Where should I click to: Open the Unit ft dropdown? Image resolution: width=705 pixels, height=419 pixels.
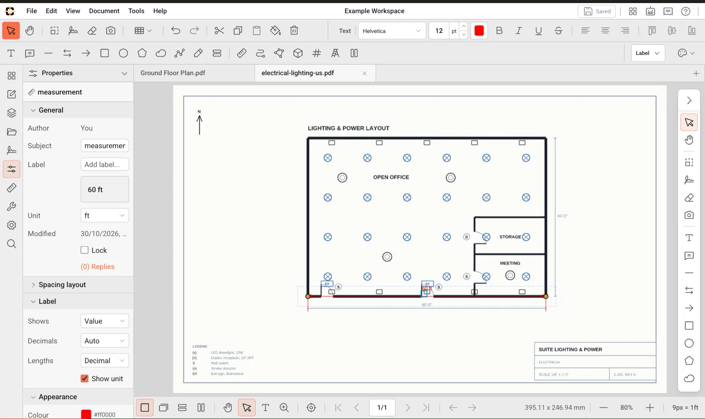[x=105, y=215]
